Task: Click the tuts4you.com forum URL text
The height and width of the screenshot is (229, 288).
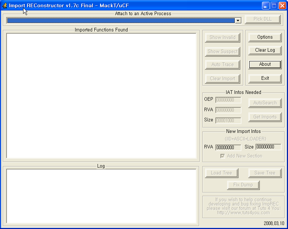Action: pyautogui.click(x=243, y=213)
